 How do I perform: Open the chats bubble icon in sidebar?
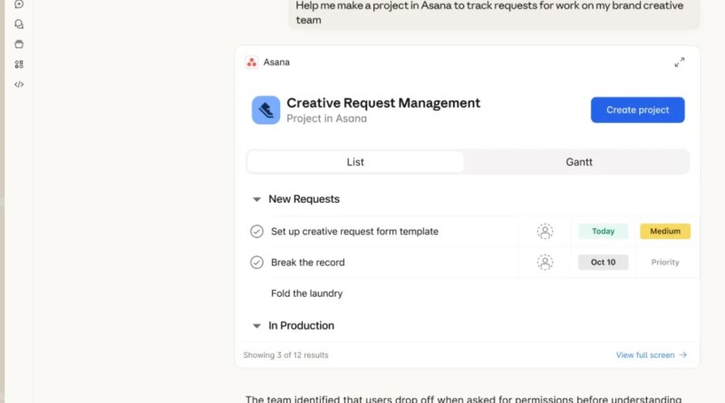(19, 24)
